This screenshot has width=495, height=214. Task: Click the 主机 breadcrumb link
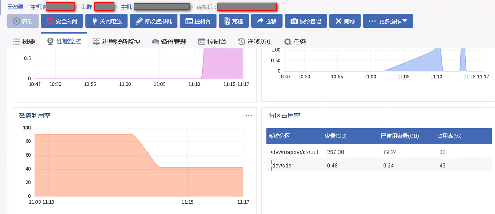pyautogui.click(x=126, y=7)
